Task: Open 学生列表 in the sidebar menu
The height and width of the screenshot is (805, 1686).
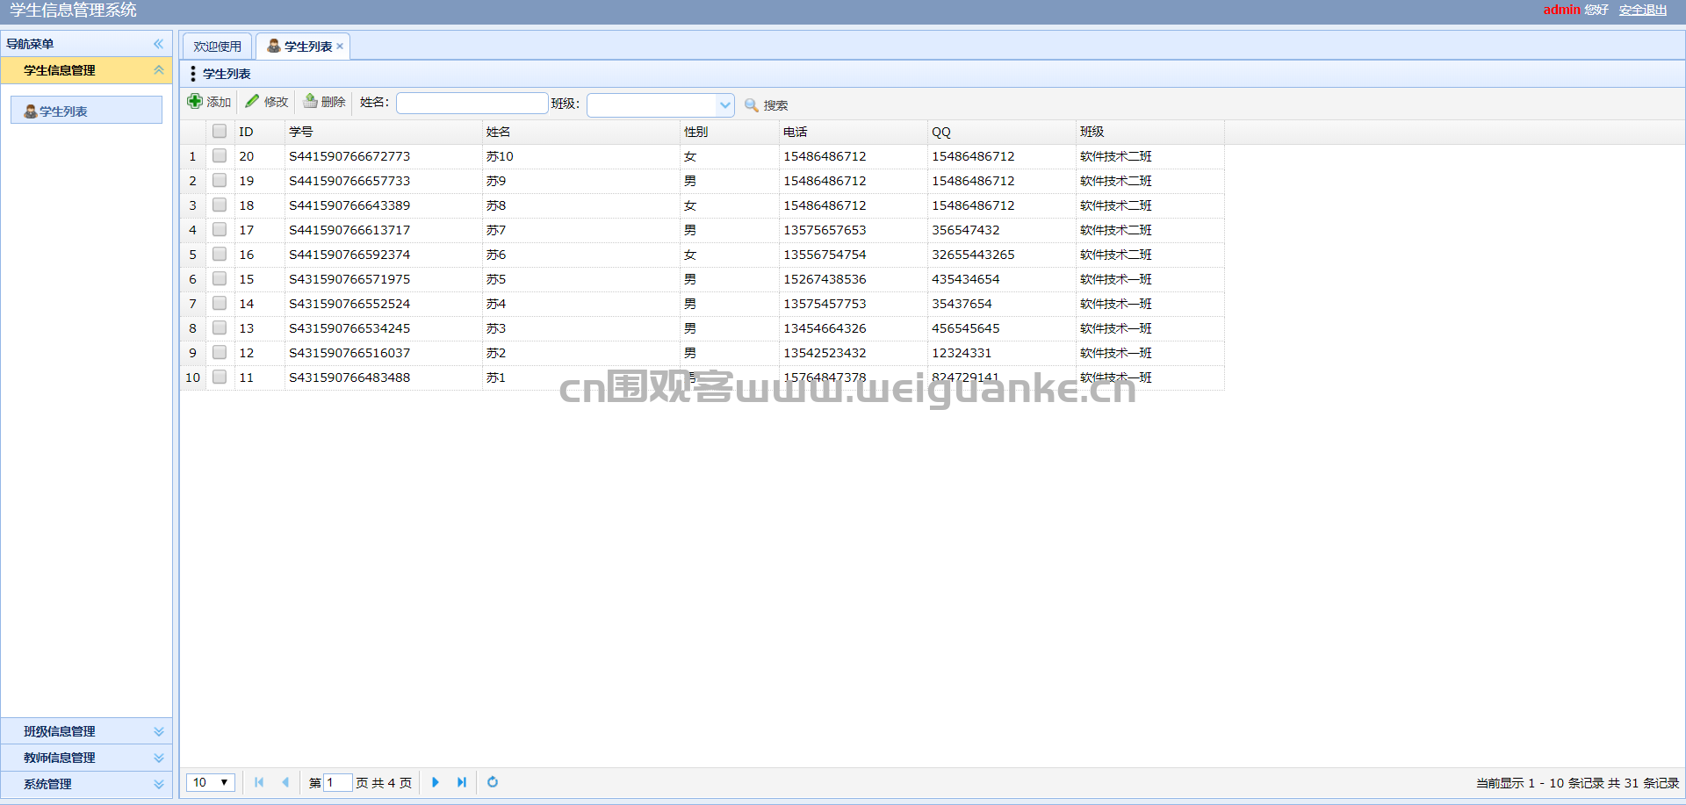Action: point(86,111)
